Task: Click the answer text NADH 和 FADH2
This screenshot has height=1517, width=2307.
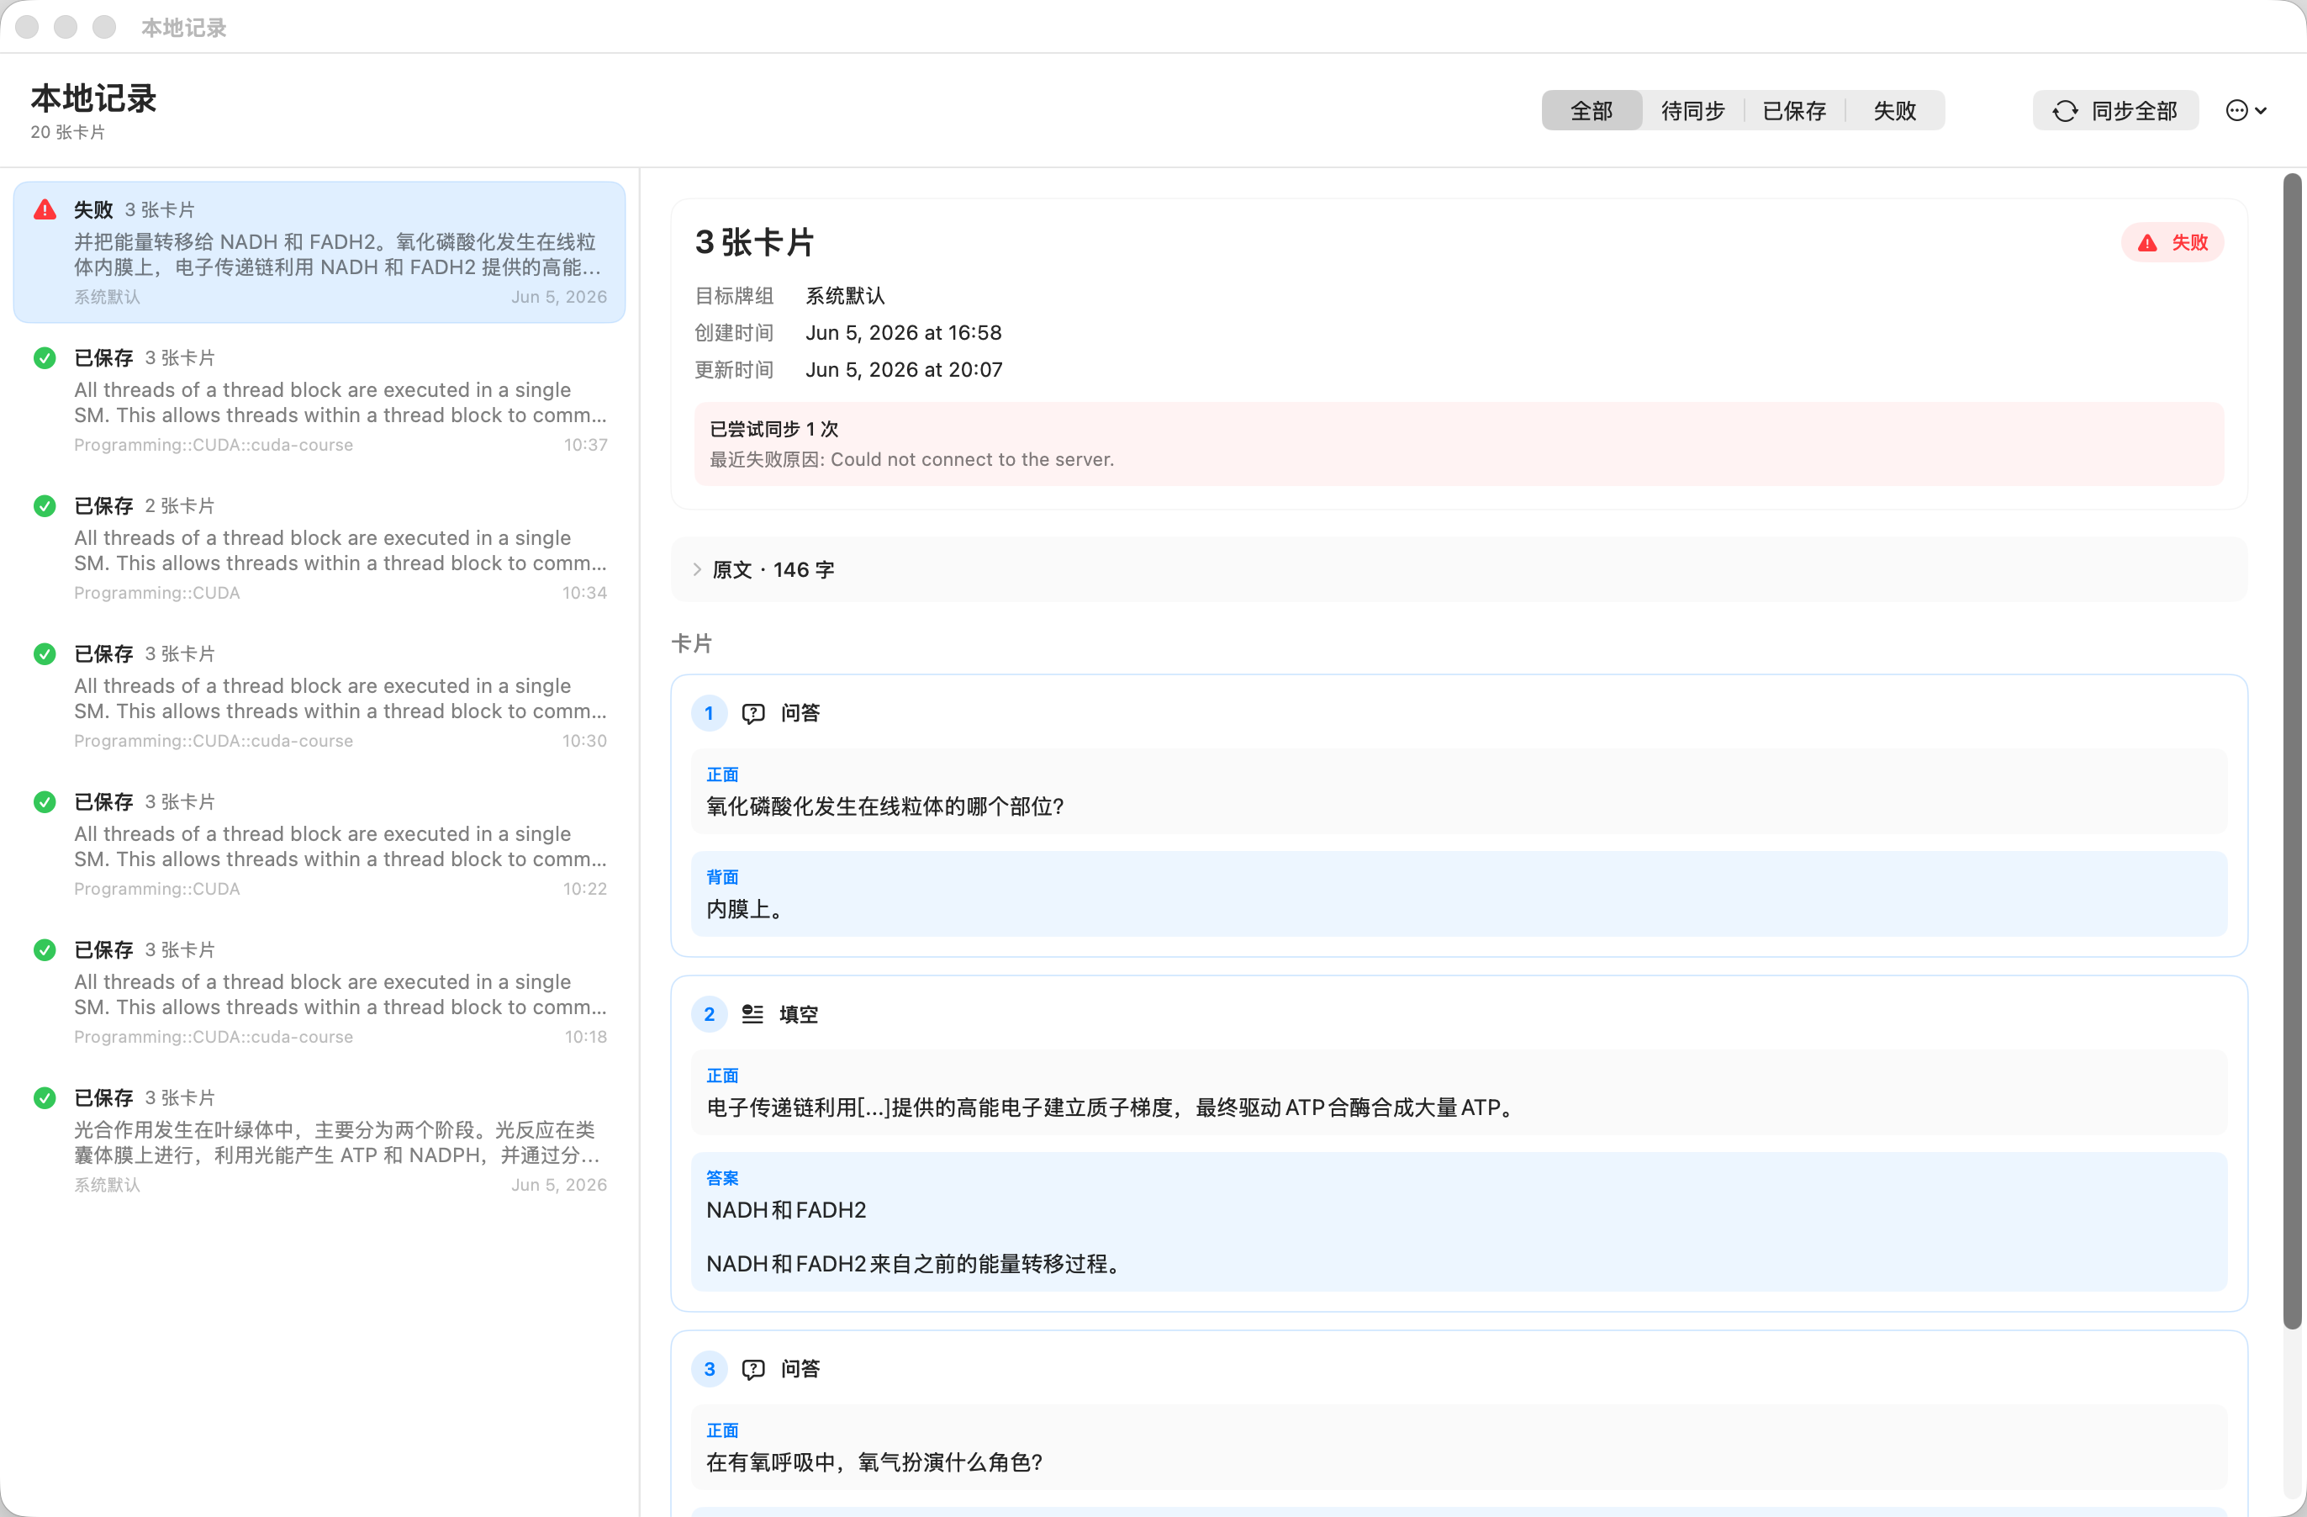Action: pos(786,1210)
